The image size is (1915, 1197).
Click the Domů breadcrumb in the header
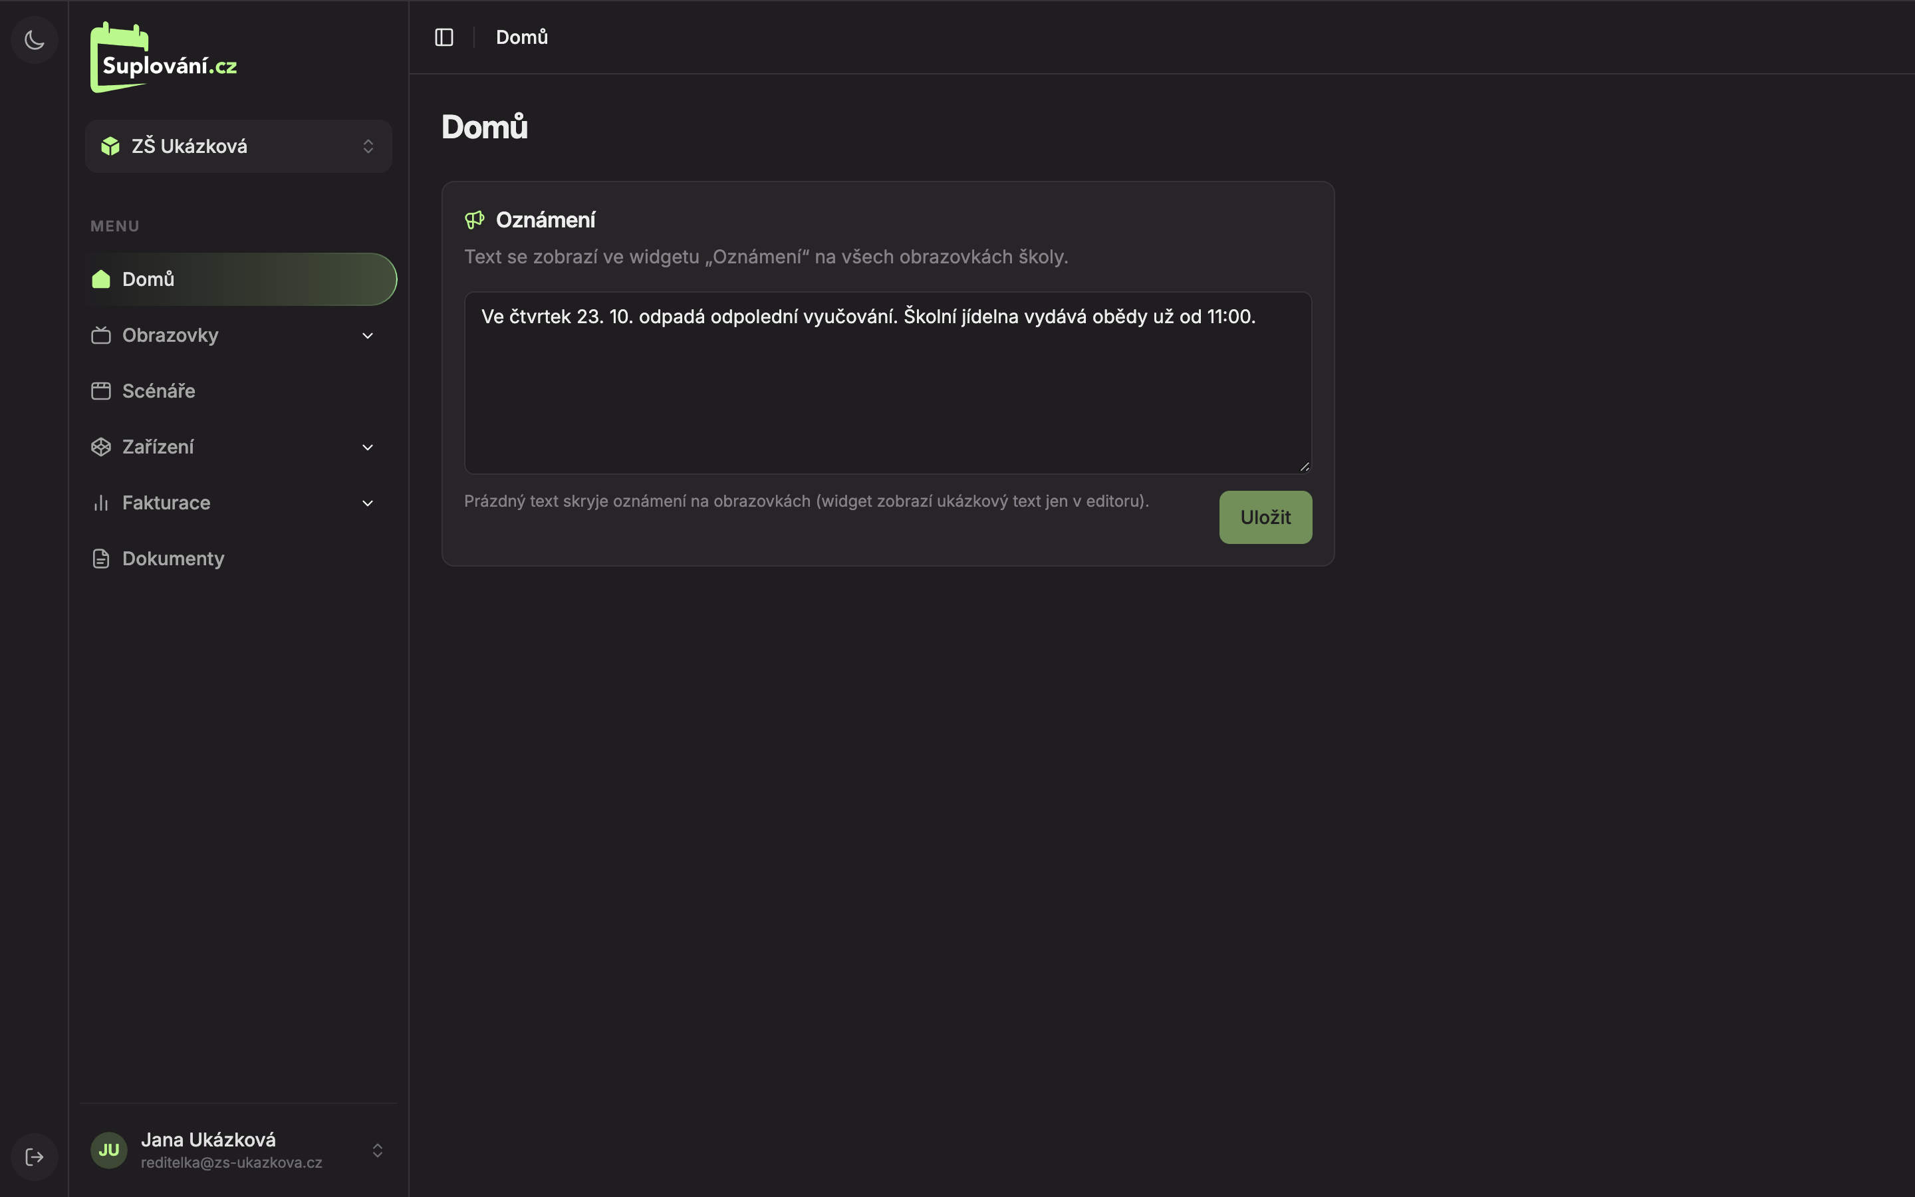521,37
